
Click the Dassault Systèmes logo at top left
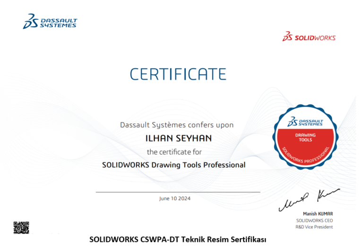[x=50, y=21]
